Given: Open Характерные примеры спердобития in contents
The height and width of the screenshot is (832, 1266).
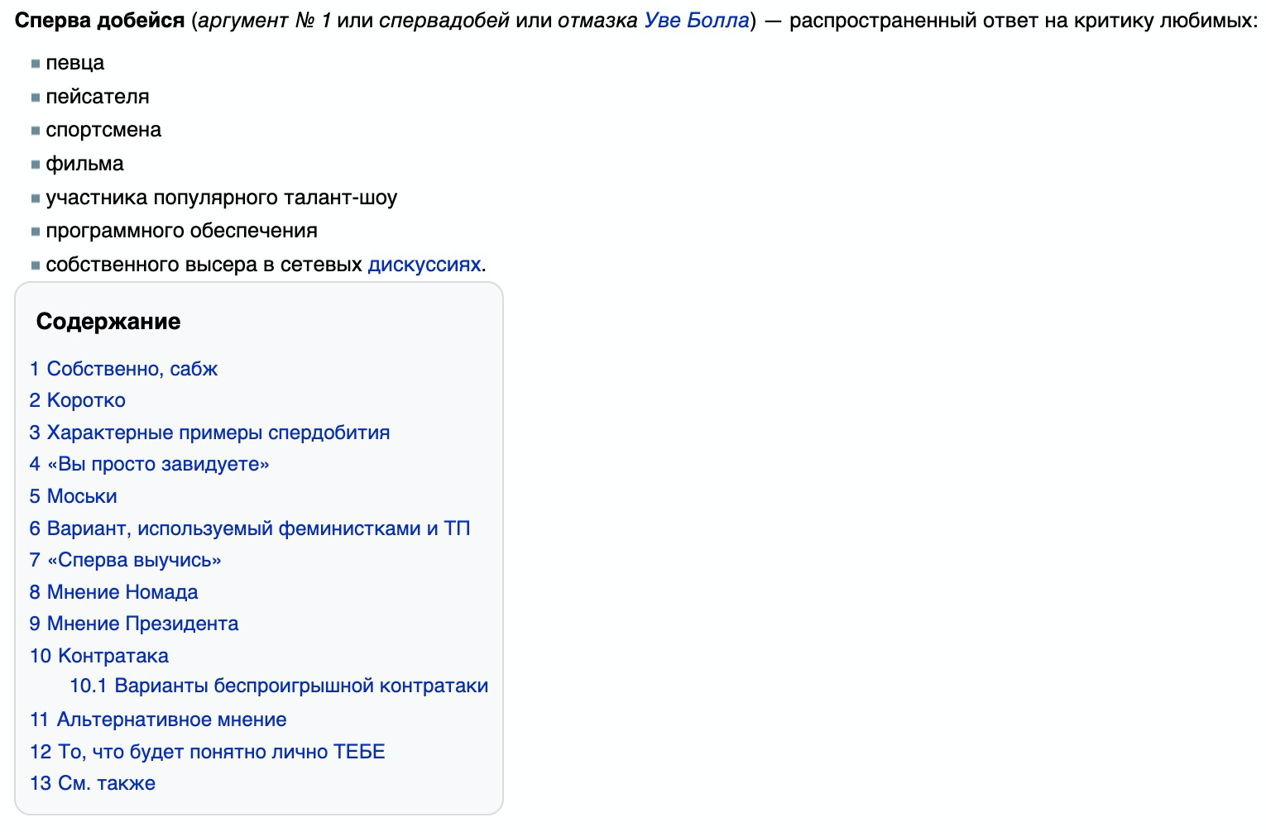Looking at the screenshot, I should pyautogui.click(x=209, y=433).
